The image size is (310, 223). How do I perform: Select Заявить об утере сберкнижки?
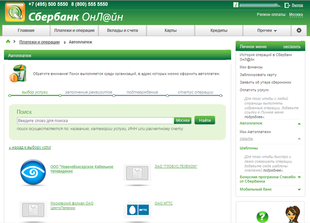point(265,82)
